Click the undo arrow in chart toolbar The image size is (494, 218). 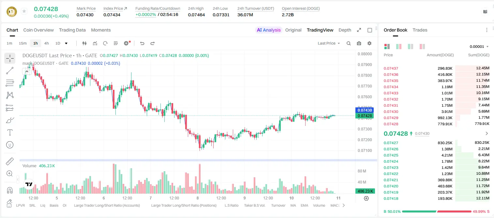tap(142, 43)
